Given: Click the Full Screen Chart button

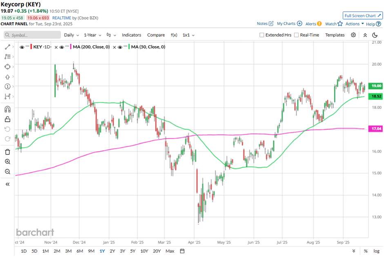Looking at the screenshot, I should [362, 16].
